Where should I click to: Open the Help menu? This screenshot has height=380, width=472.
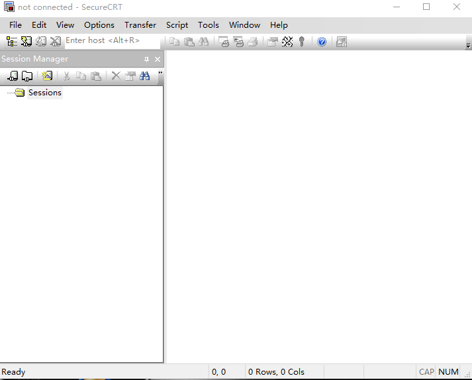click(x=279, y=25)
